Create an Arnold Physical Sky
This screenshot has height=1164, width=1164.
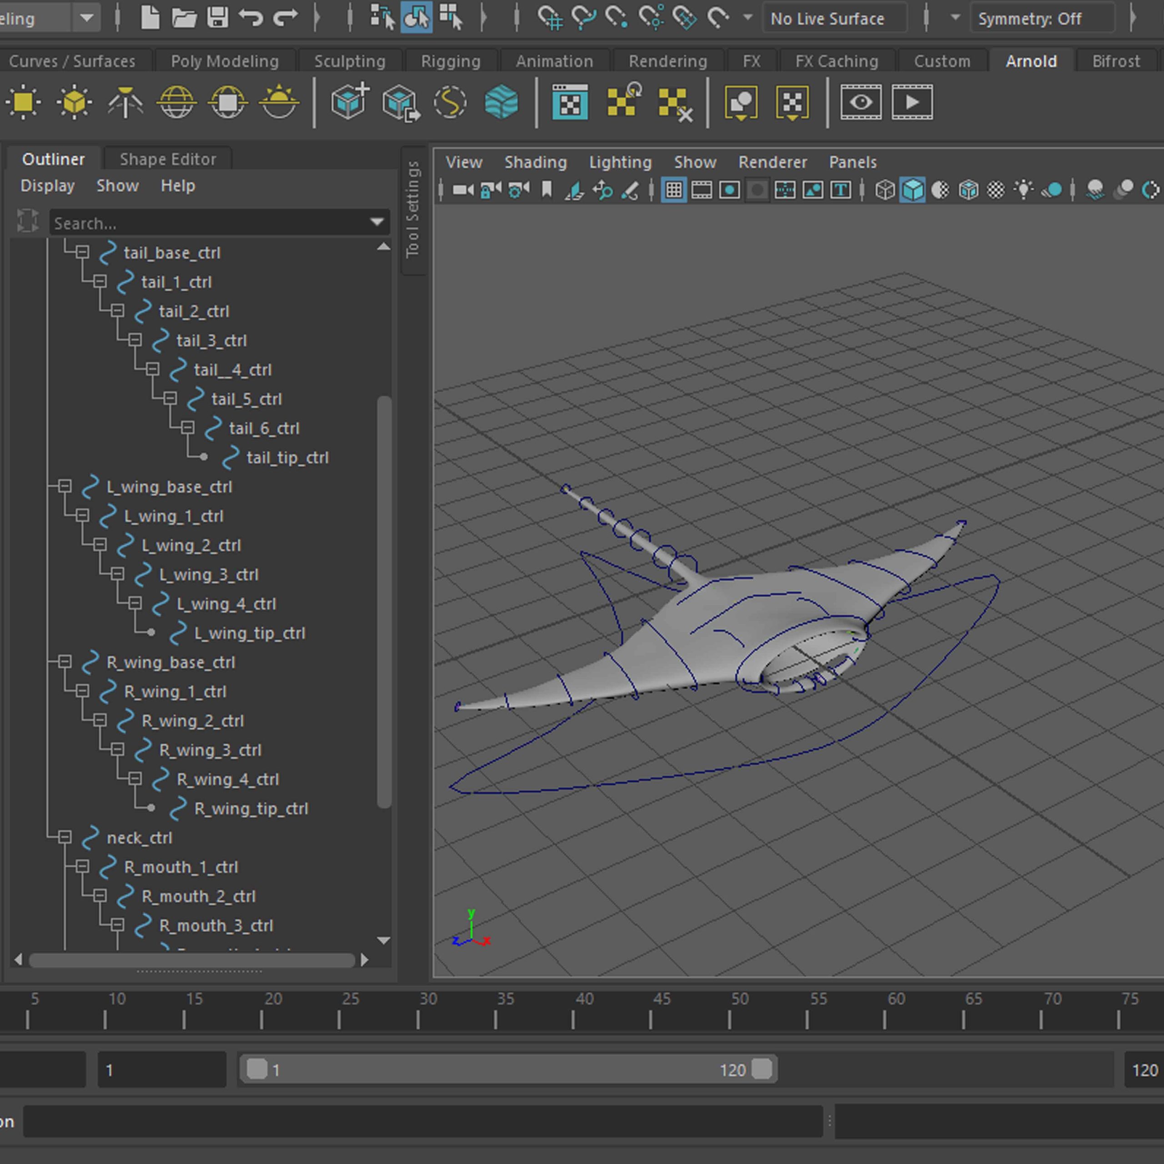[279, 102]
